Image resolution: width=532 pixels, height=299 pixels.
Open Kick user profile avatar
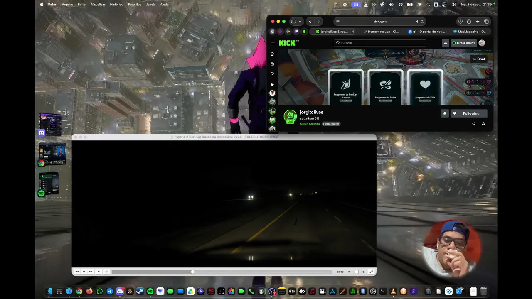[x=482, y=43]
